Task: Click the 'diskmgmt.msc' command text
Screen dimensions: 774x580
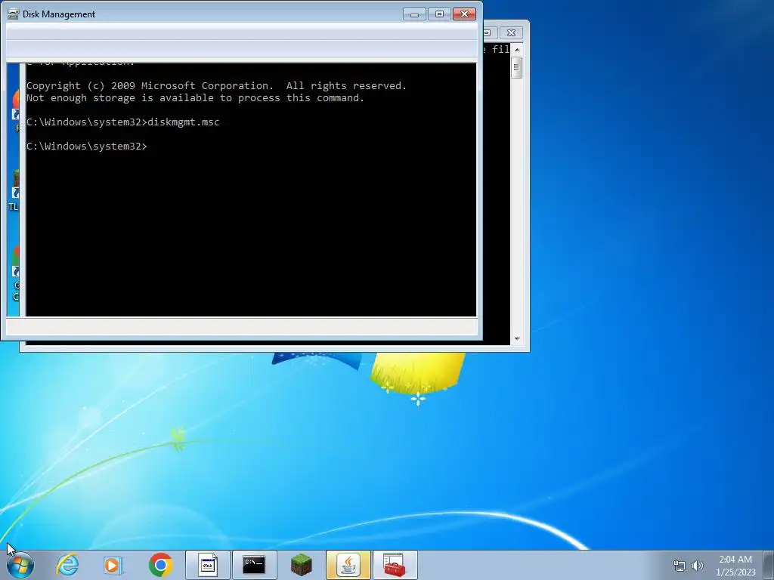Action: [x=184, y=122]
